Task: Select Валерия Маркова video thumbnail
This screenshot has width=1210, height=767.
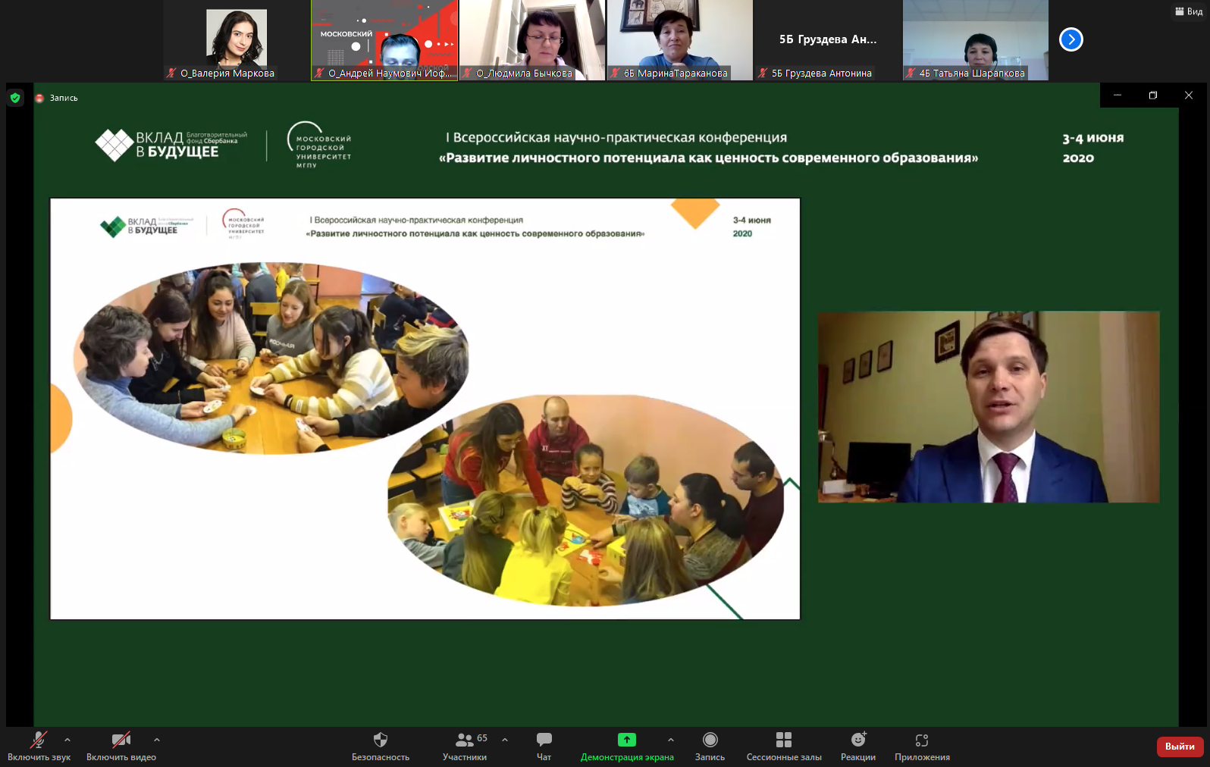Action: coord(237,39)
